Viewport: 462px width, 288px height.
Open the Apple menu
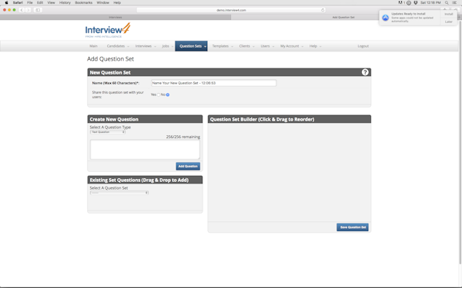click(x=6, y=2)
